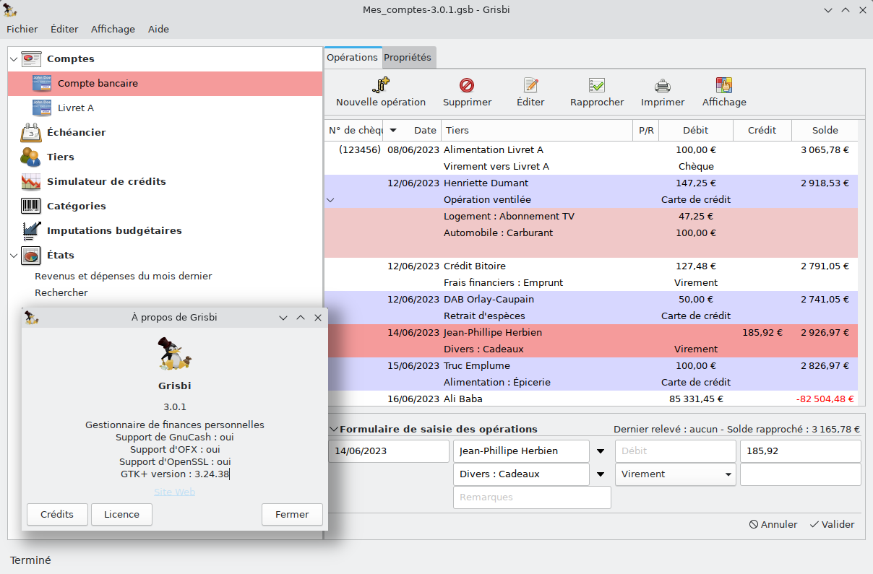Click the États pie chart icon
The width and height of the screenshot is (873, 574).
(31, 255)
